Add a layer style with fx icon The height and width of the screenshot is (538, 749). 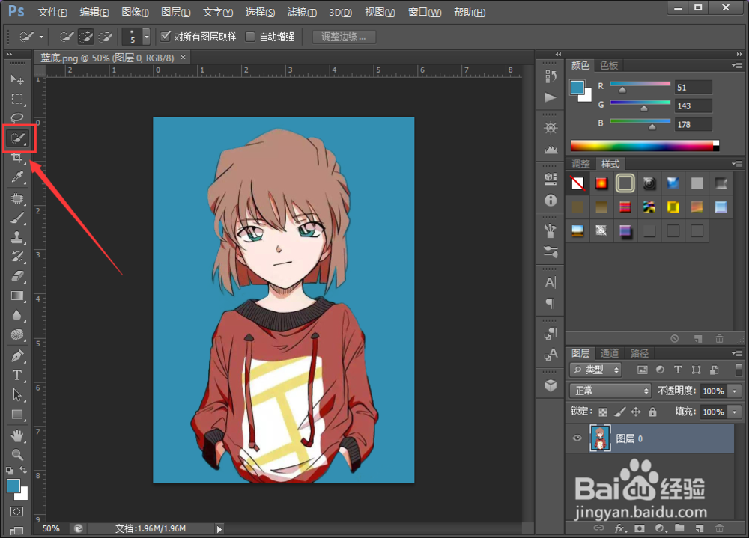click(x=619, y=528)
